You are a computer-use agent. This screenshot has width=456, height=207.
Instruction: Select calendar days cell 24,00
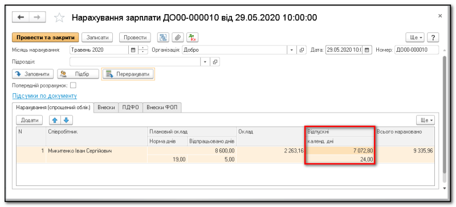coord(340,159)
